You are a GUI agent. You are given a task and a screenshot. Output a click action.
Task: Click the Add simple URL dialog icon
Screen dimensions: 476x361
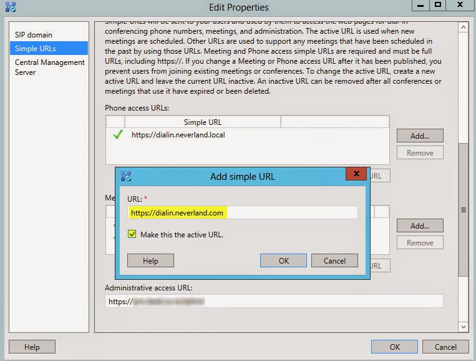click(x=126, y=176)
